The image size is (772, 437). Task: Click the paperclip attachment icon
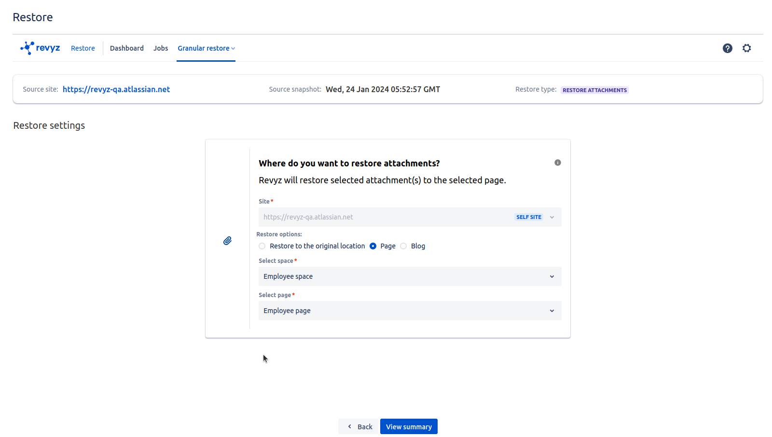click(227, 241)
